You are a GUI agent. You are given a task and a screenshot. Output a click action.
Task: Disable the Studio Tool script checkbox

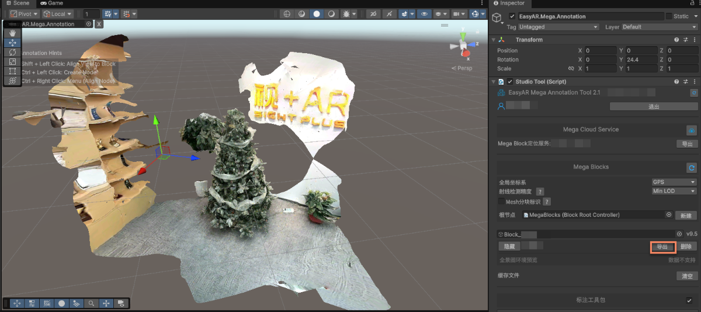pos(510,82)
